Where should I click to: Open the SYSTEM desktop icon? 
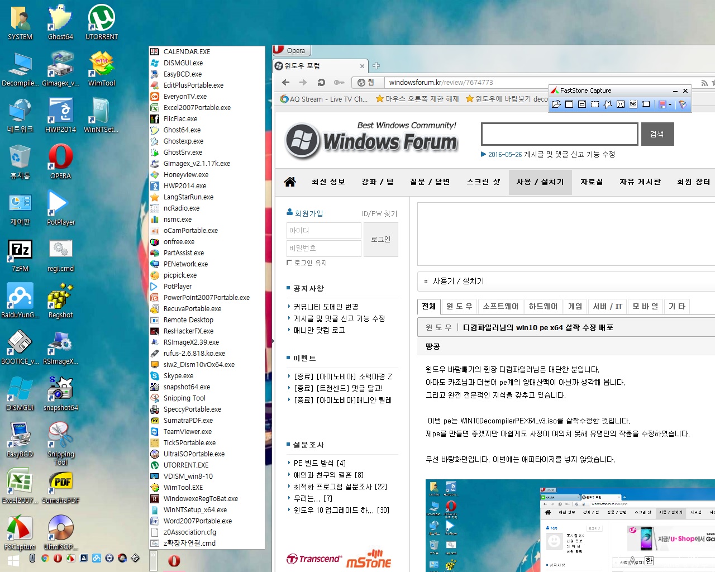[20, 23]
